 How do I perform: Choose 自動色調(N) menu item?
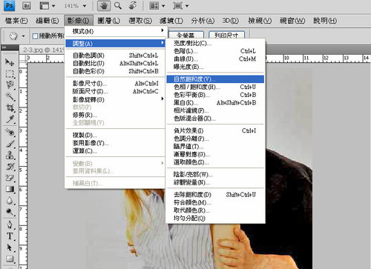click(x=114, y=56)
